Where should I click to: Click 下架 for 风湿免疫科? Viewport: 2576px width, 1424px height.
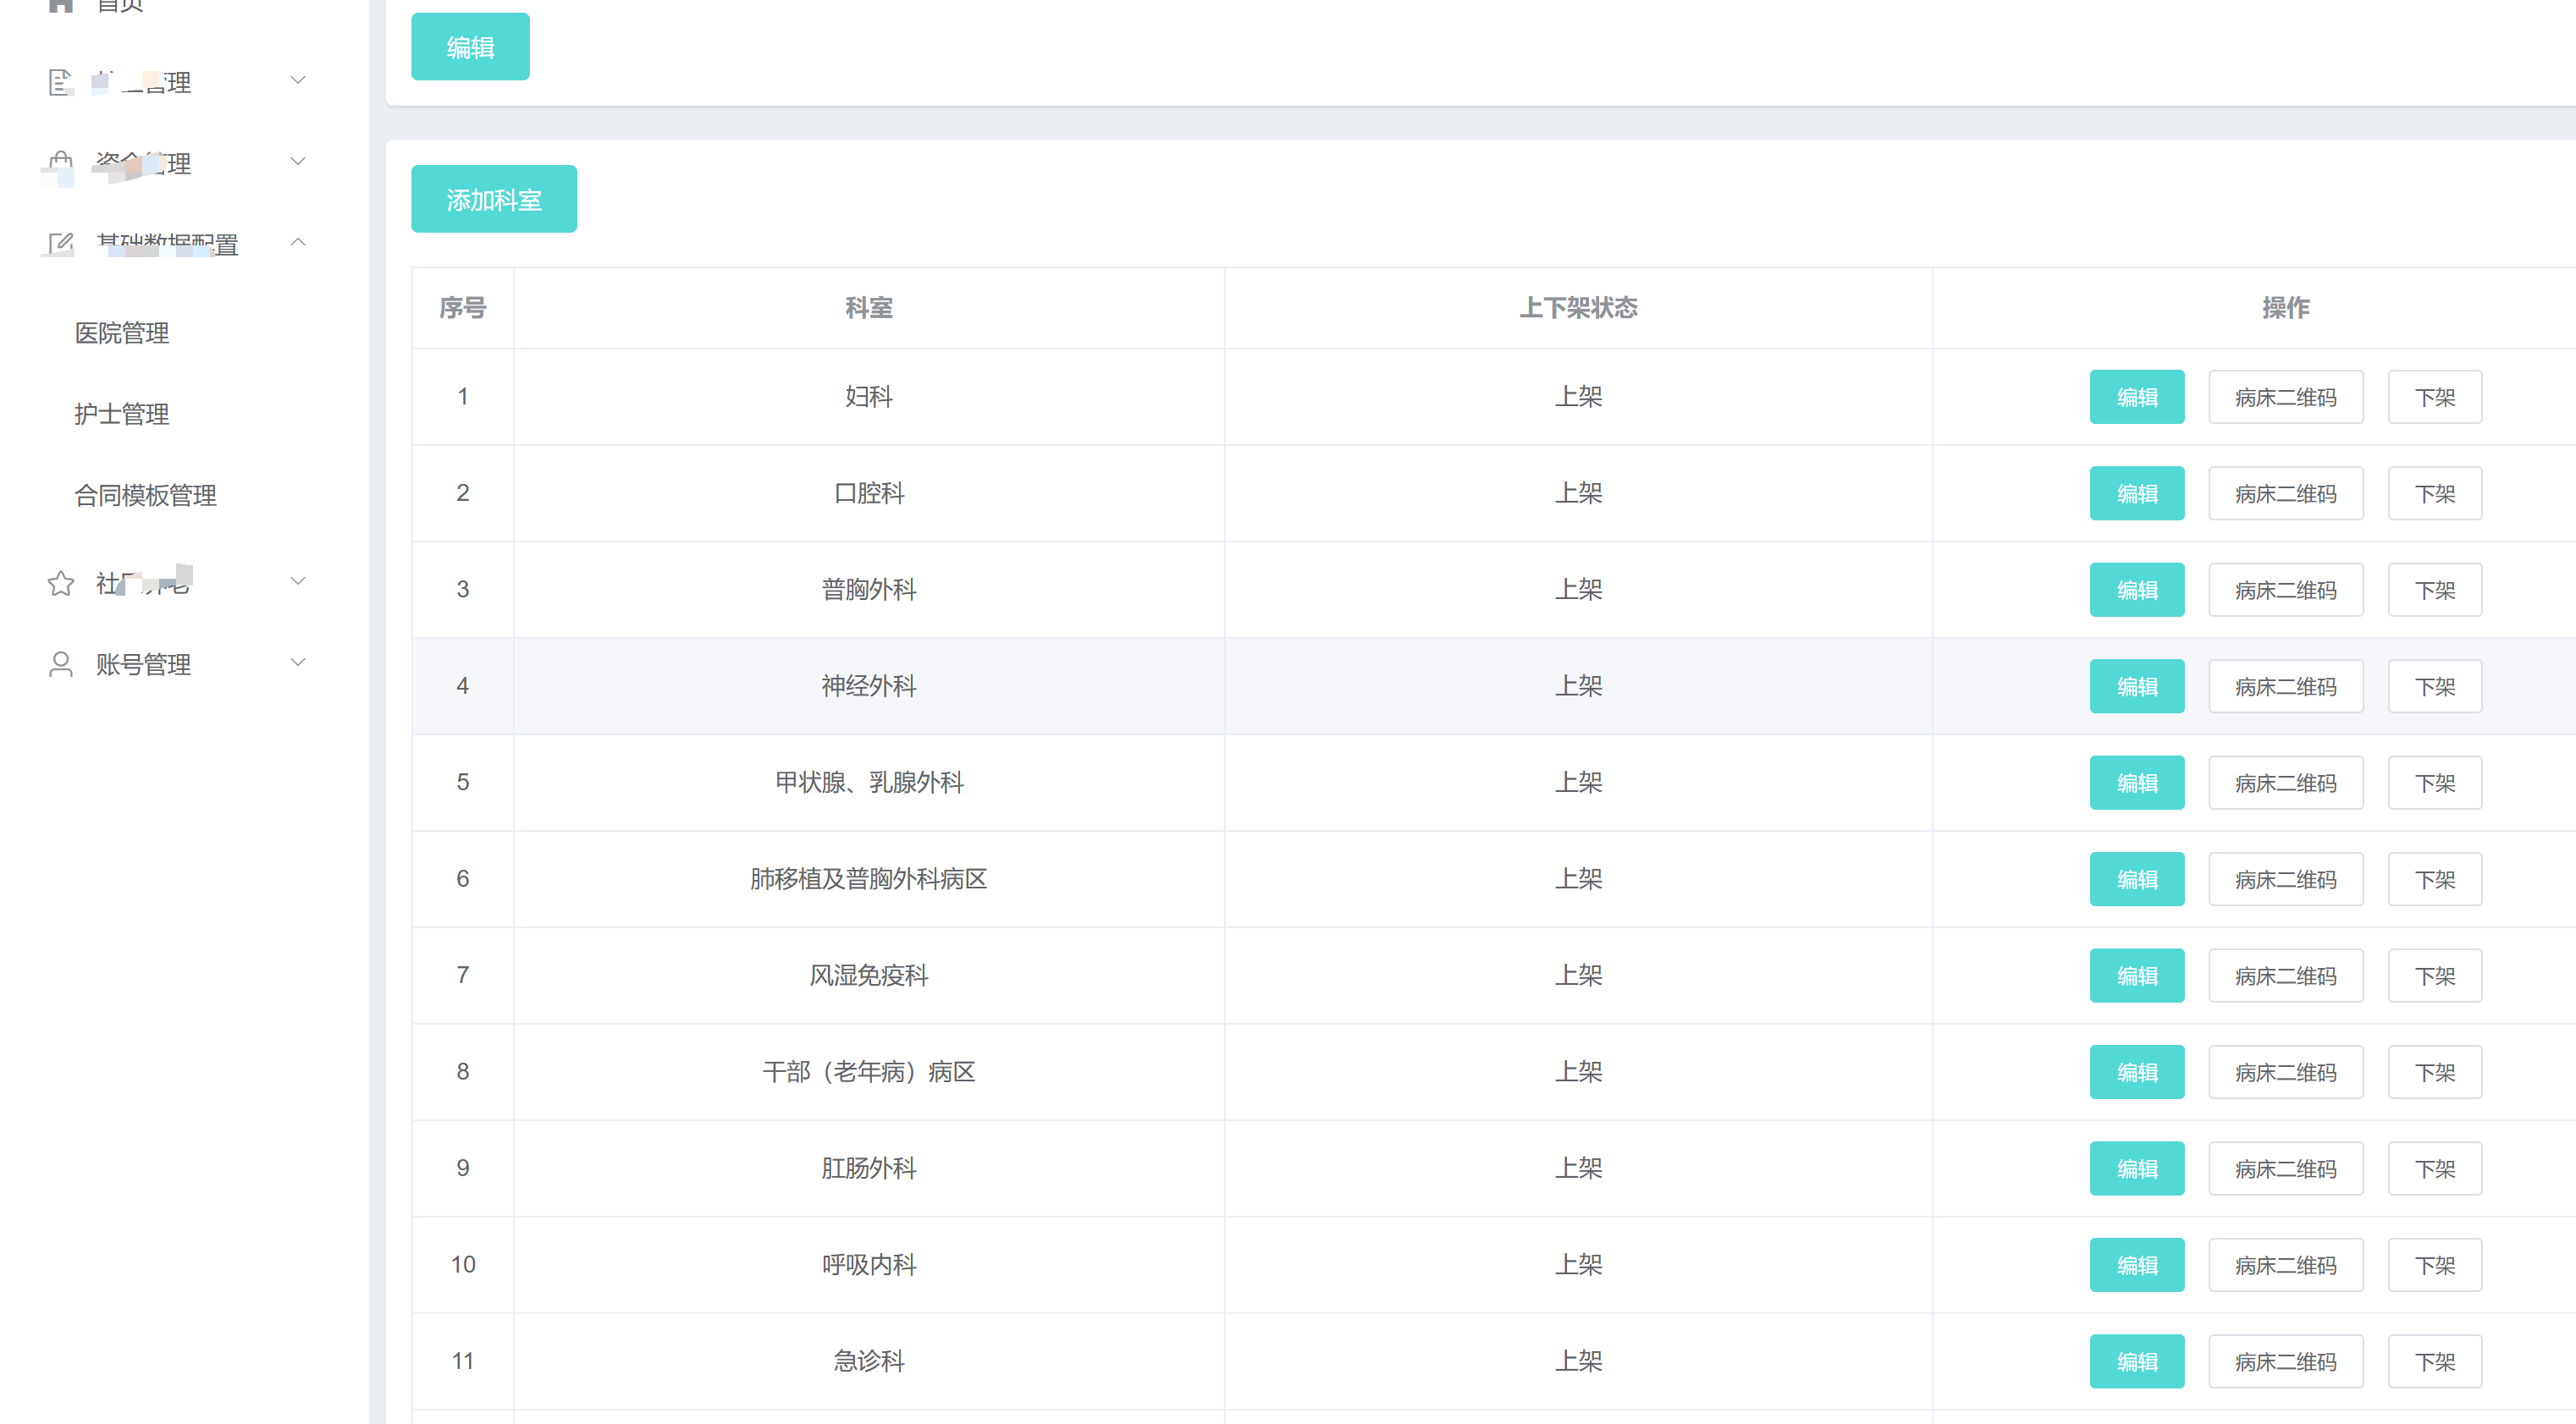[x=2435, y=976]
